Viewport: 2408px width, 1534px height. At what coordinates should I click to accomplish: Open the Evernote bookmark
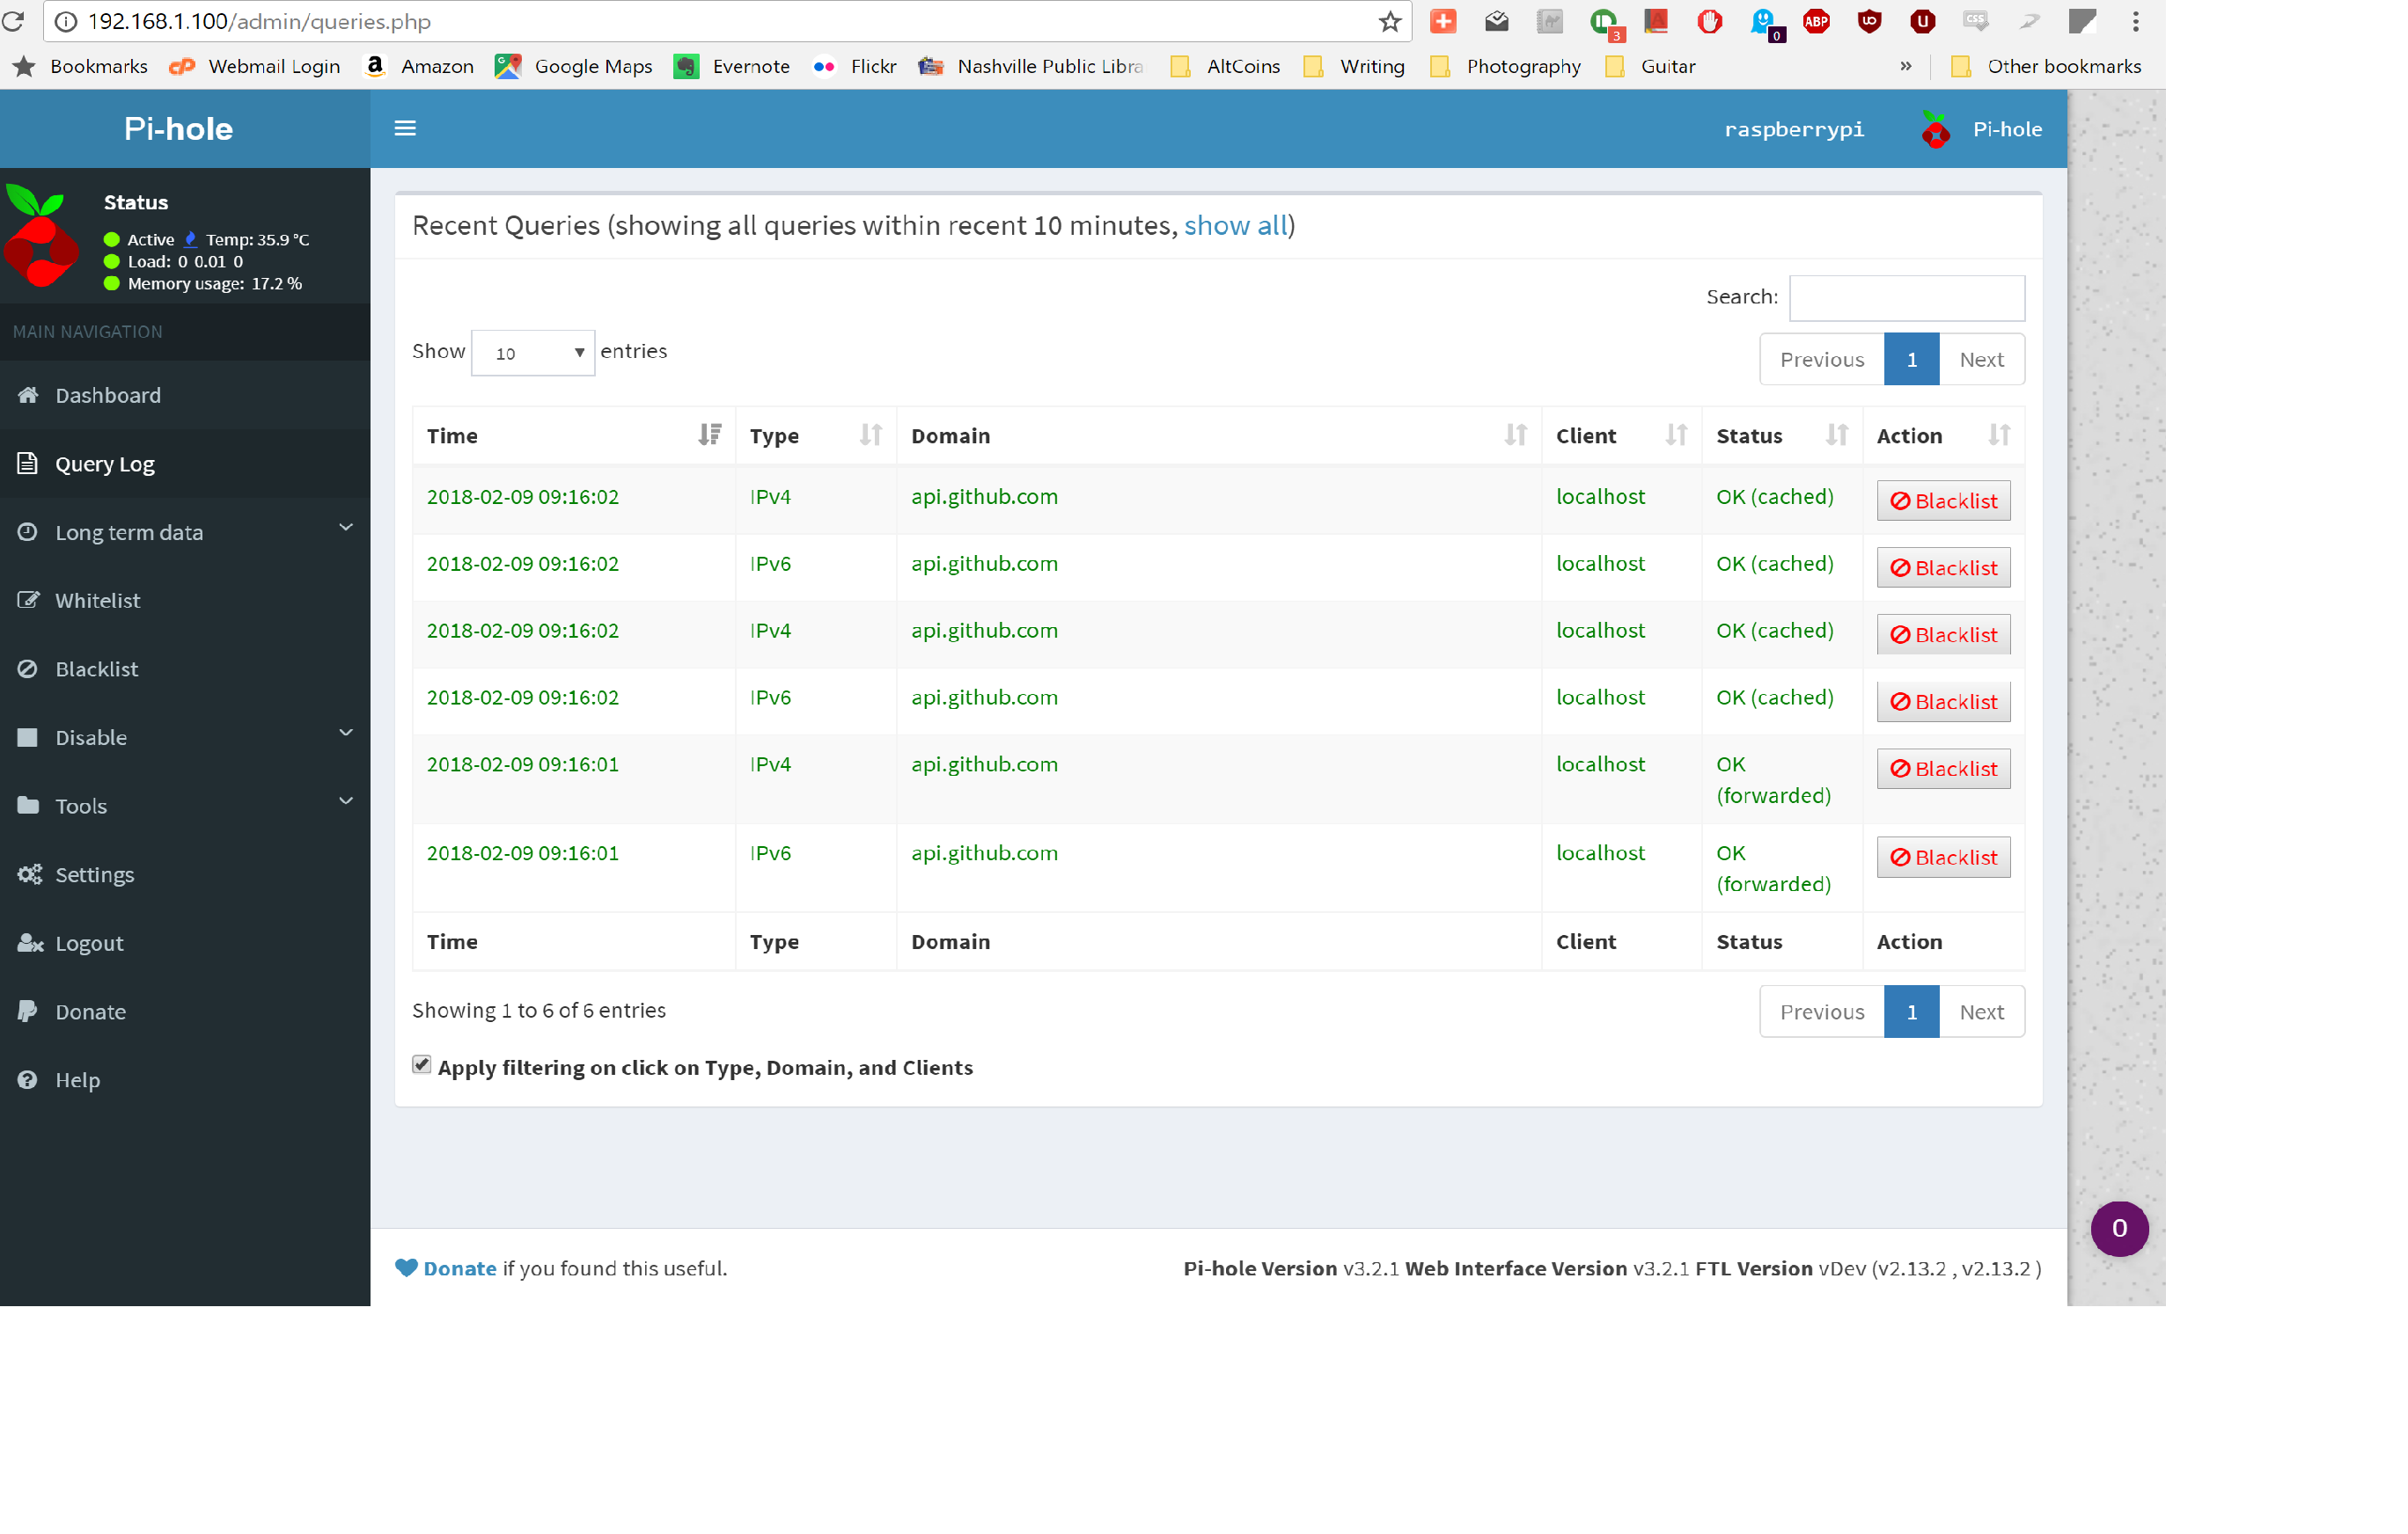(732, 67)
